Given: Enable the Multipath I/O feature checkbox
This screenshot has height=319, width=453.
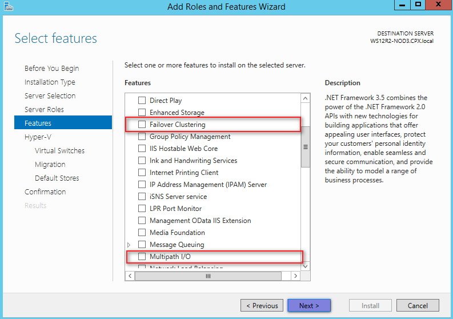Looking at the screenshot, I should [142, 257].
